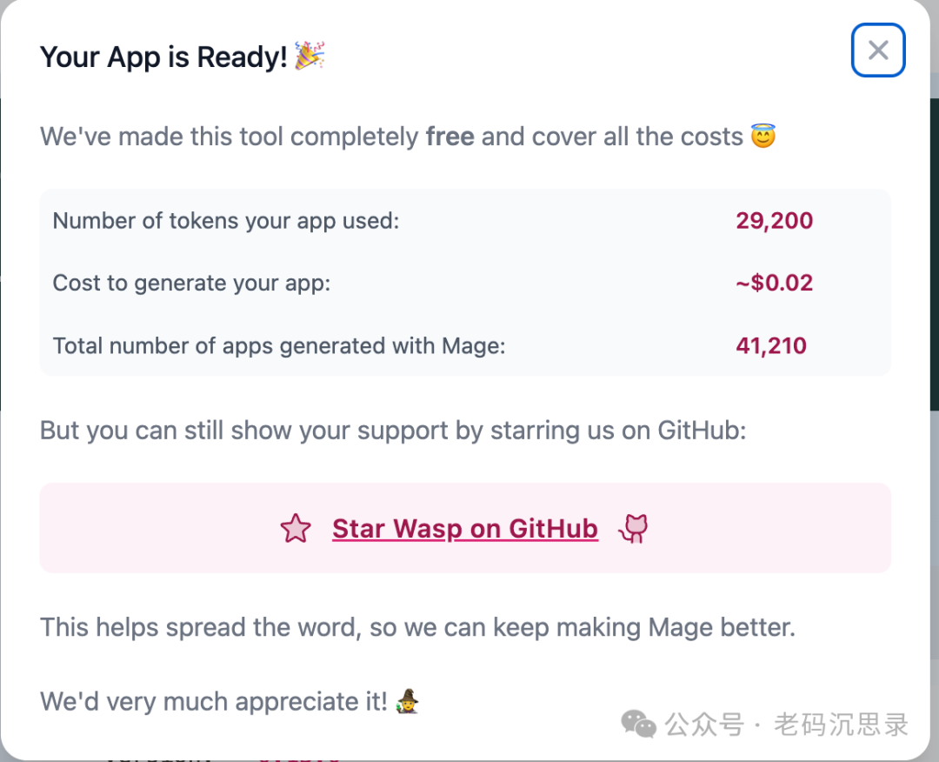939x762 pixels.
Task: Click the halo smiley emoji
Action: 763,136
